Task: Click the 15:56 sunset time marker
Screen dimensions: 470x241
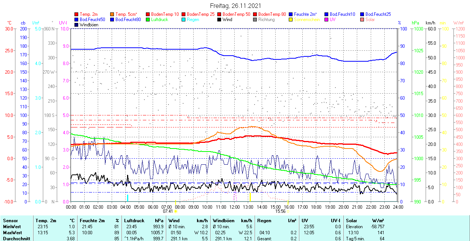Action: [x=280, y=211]
